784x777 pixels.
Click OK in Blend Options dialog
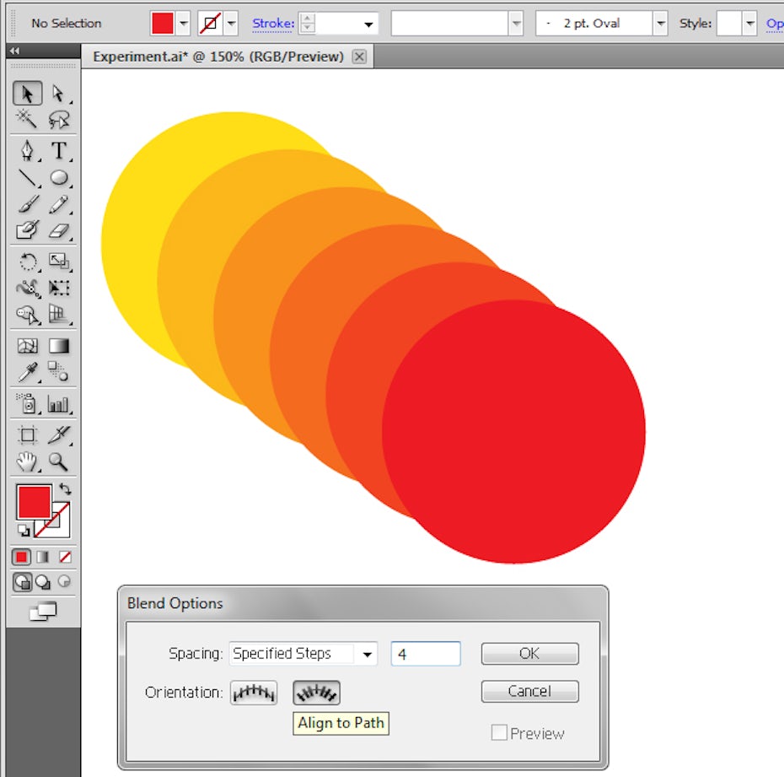click(529, 654)
